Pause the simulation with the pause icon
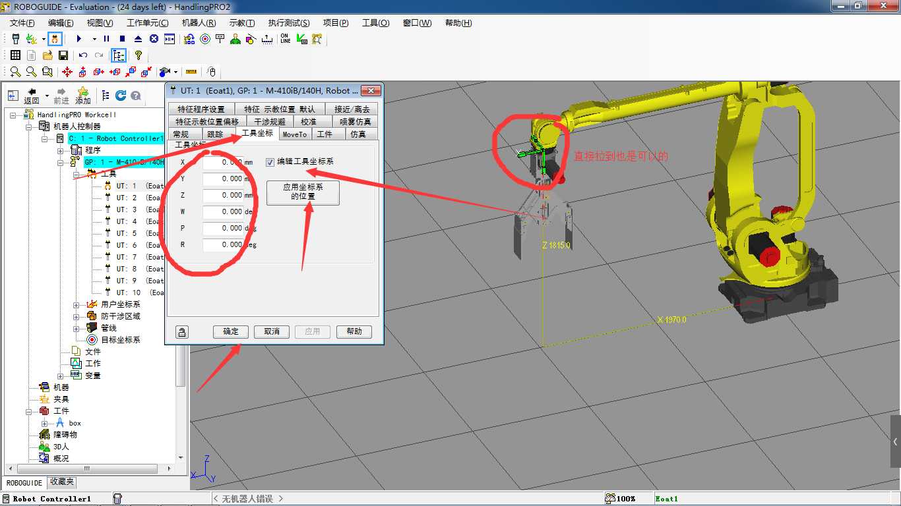 106,39
